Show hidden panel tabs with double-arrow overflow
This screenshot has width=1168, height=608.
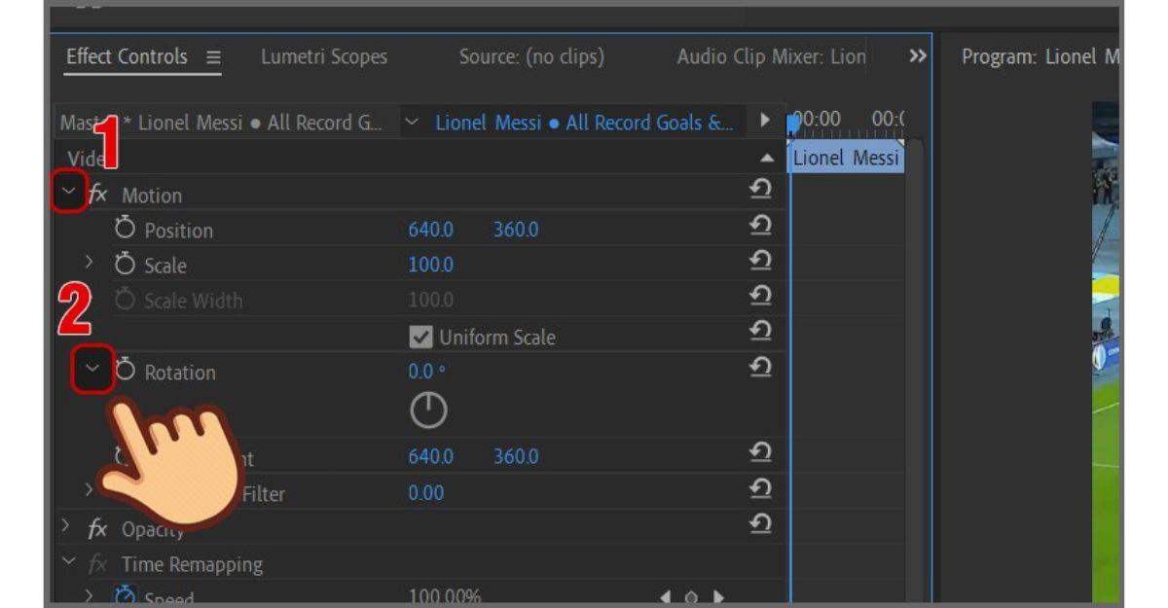pyautogui.click(x=917, y=56)
